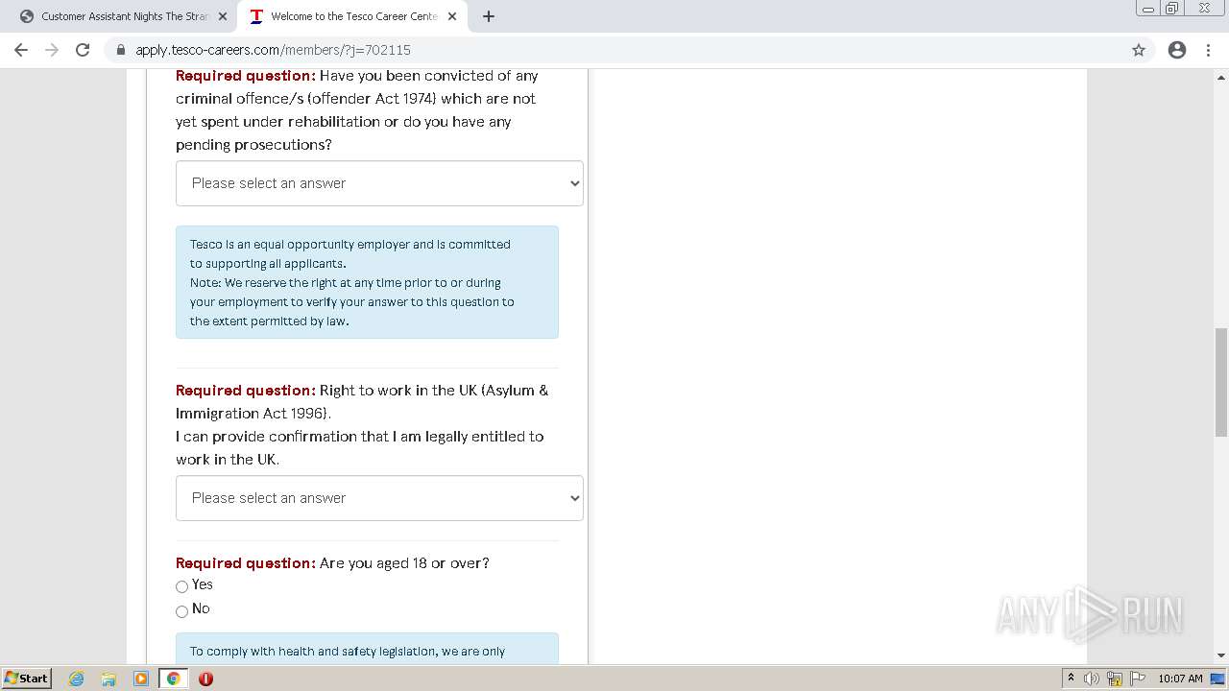The width and height of the screenshot is (1229, 691).
Task: Open File Explorer from the taskbar
Action: point(108,679)
